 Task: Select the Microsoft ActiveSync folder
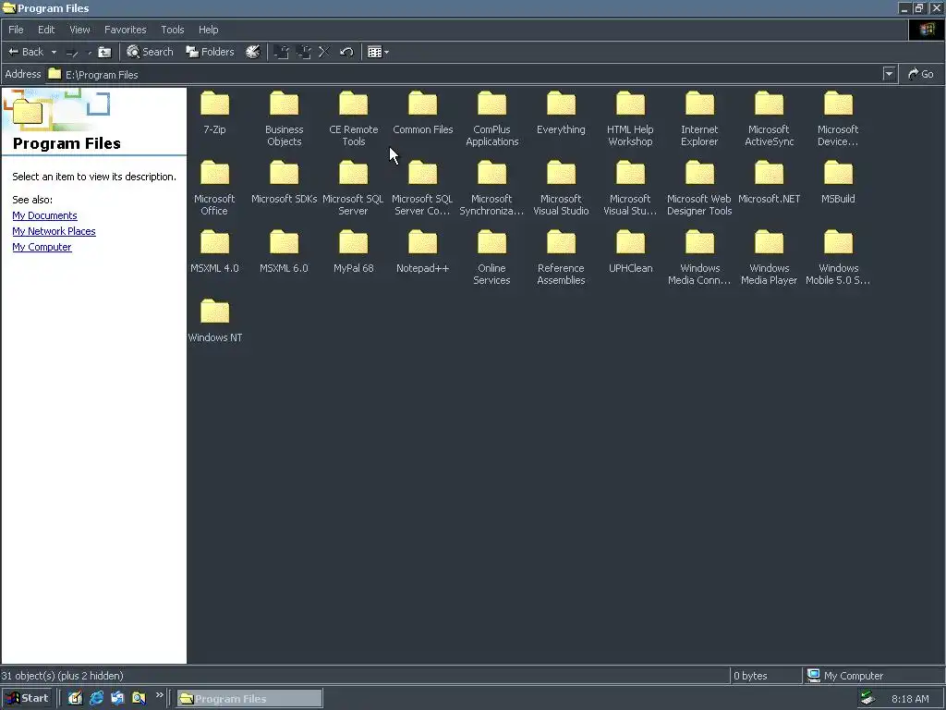(x=770, y=119)
